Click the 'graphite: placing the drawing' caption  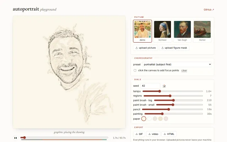(x=69, y=132)
